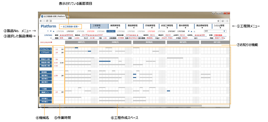Screen dimensions: 268x122
Task: Click the 08/08(火) date header
Action: pyautogui.click(x=115, y=42)
